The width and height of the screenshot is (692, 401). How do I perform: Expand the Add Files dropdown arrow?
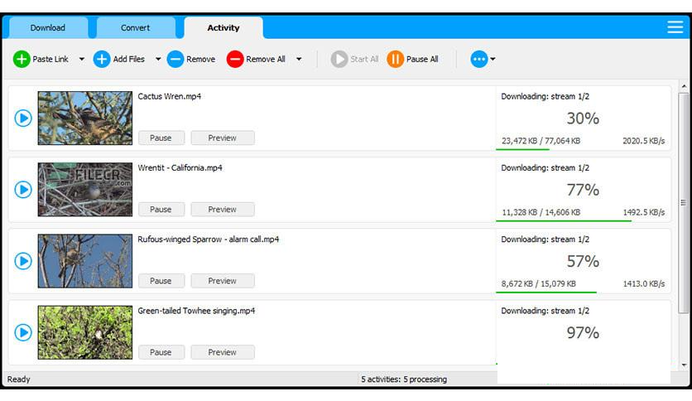(x=158, y=59)
